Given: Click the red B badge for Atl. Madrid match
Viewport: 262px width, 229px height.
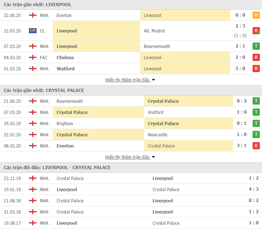Looking at the screenshot, I should click(256, 31).
